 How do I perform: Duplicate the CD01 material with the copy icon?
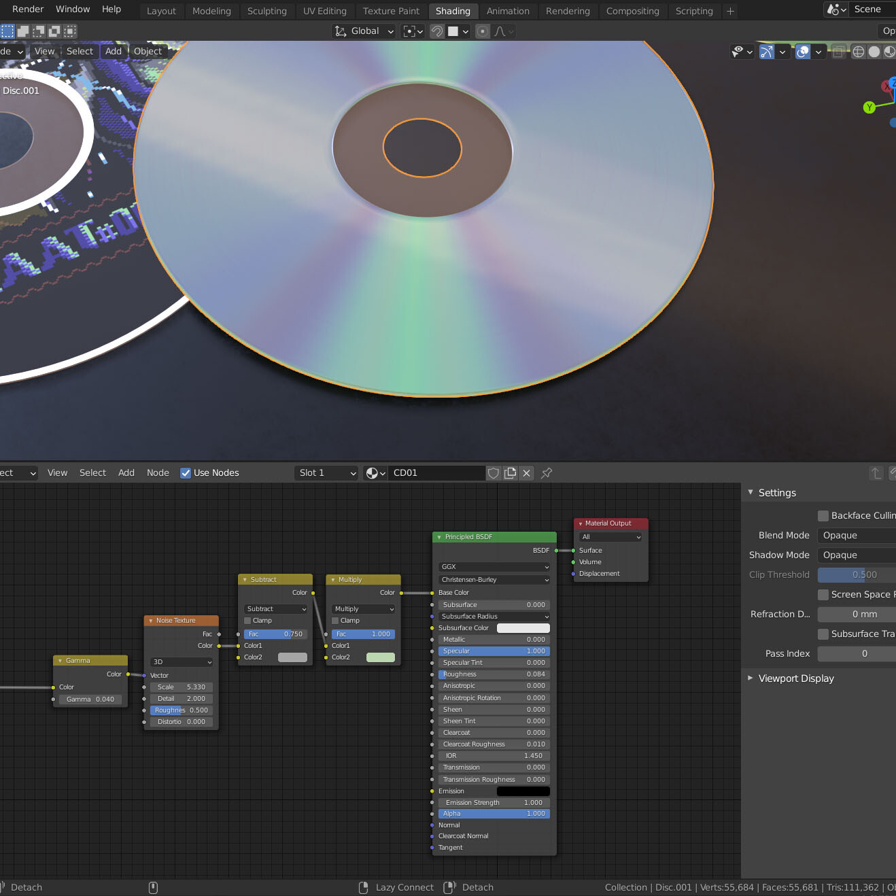[511, 473]
